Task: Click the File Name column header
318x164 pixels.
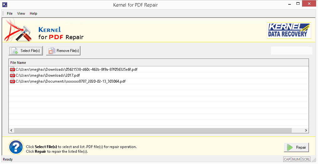Action: pyautogui.click(x=159, y=63)
